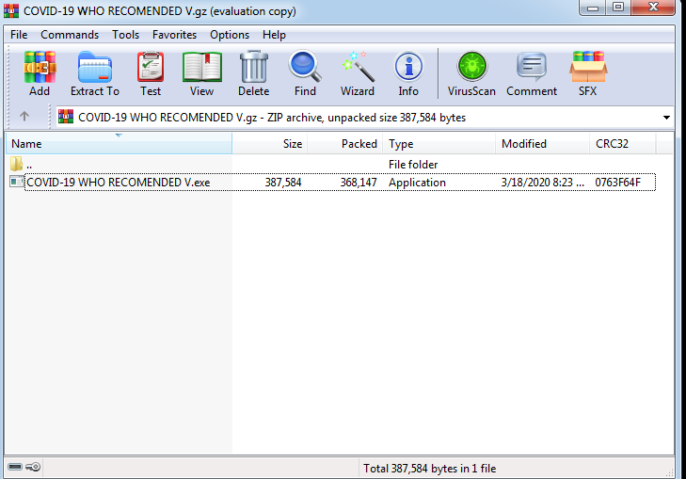Minimize the WinRAR window
Screen dimensions: 686x479
coord(593,8)
